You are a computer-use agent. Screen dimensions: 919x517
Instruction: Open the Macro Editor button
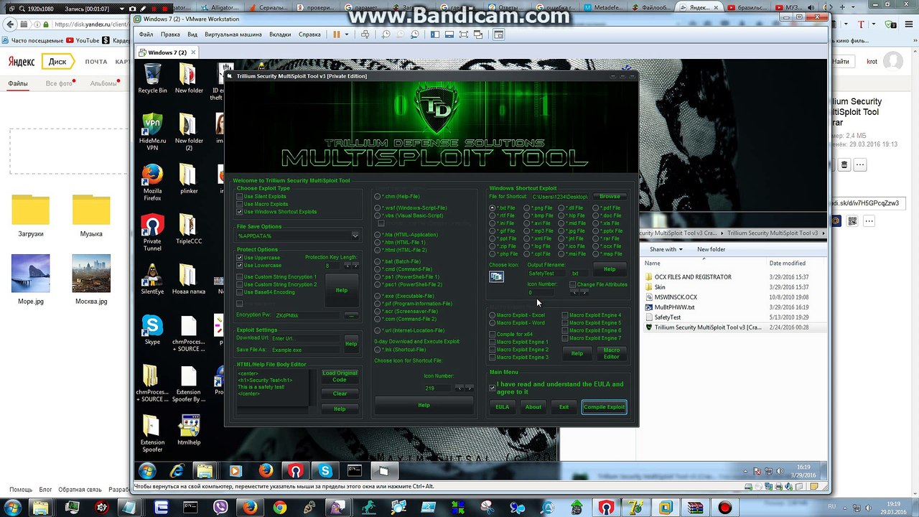click(x=611, y=353)
